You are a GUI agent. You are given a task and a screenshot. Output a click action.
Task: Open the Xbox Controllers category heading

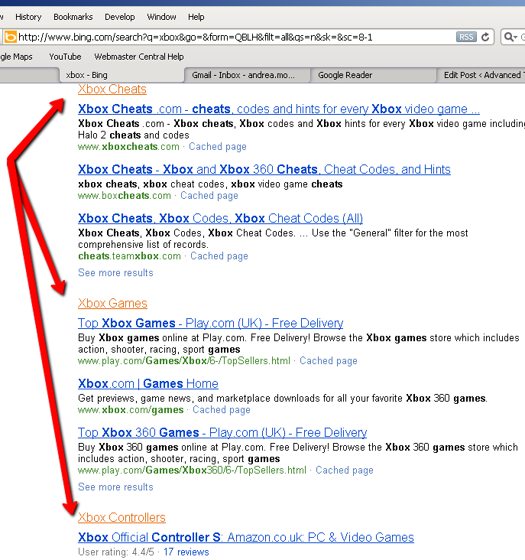[x=122, y=518]
